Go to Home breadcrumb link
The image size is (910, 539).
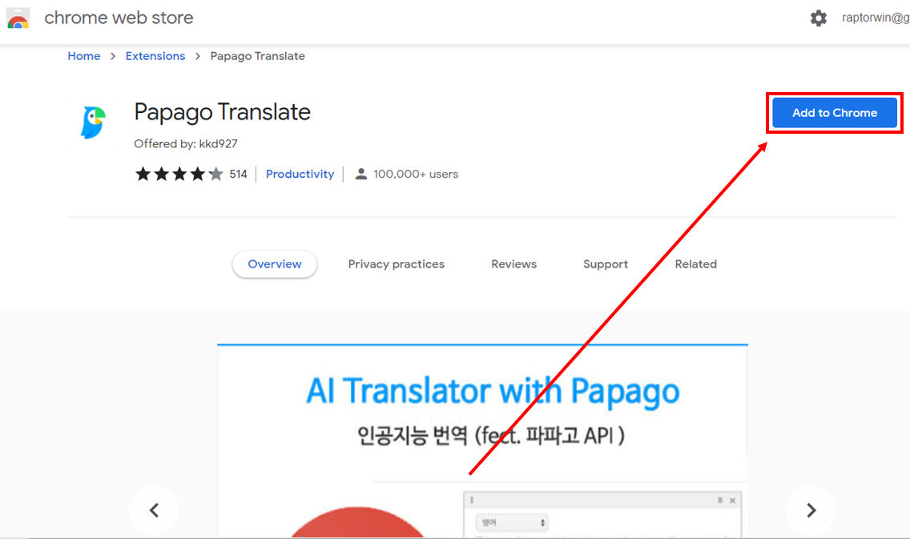coord(84,56)
